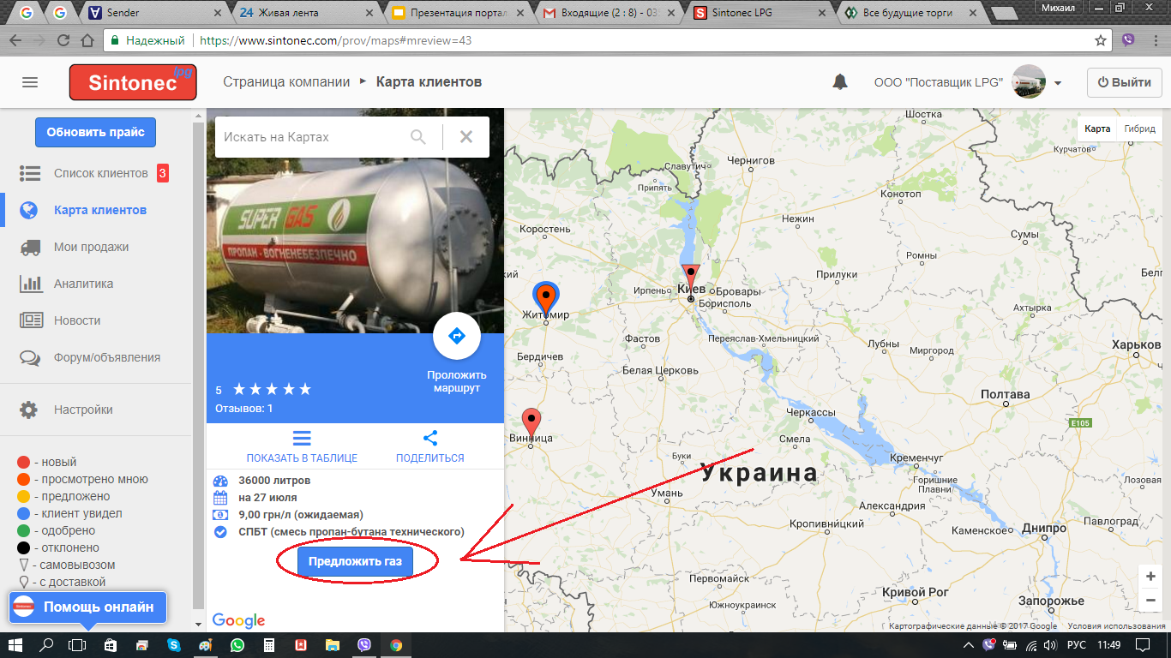Close the map search panel with X
This screenshot has height=658, width=1171.
click(x=466, y=137)
